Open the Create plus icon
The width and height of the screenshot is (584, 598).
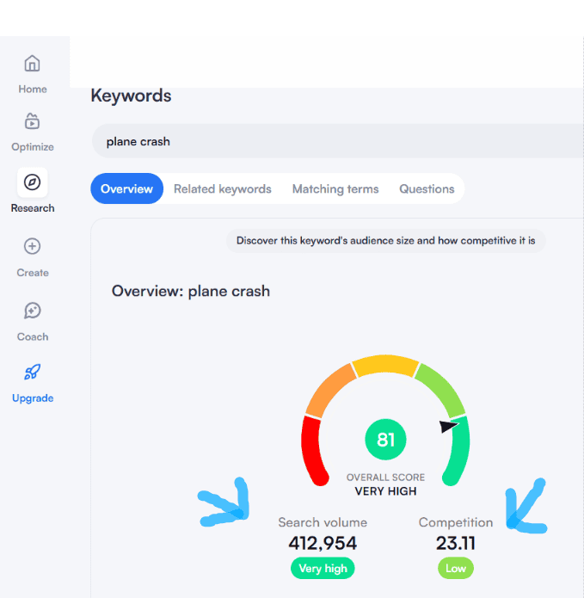pyautogui.click(x=33, y=246)
